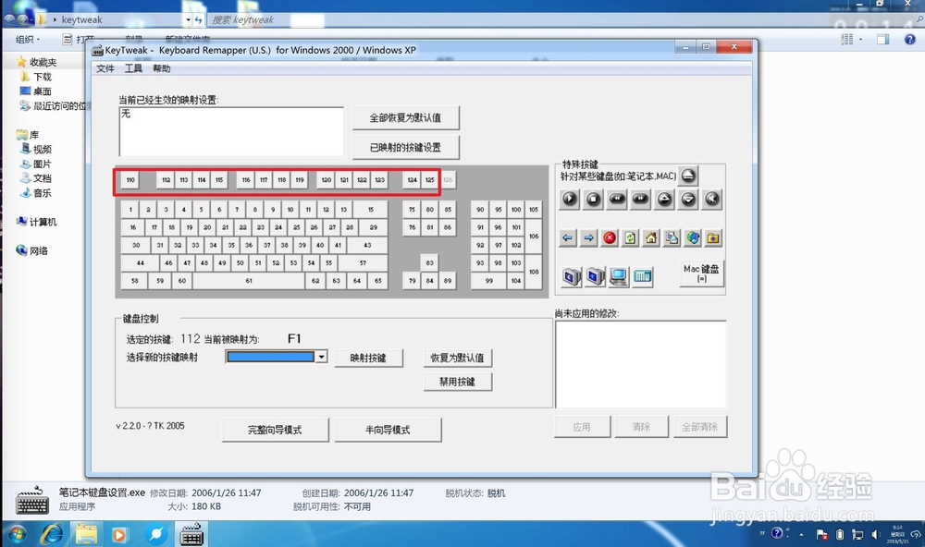Click the keyboard app icon in taskbar
Screen dimensions: 925x547
coord(191,534)
